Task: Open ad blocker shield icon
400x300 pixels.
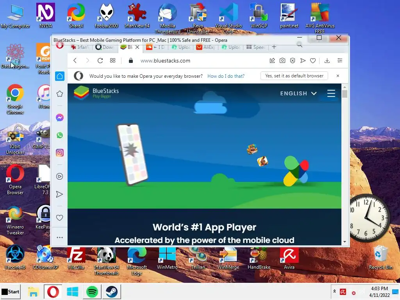Action: point(293,61)
